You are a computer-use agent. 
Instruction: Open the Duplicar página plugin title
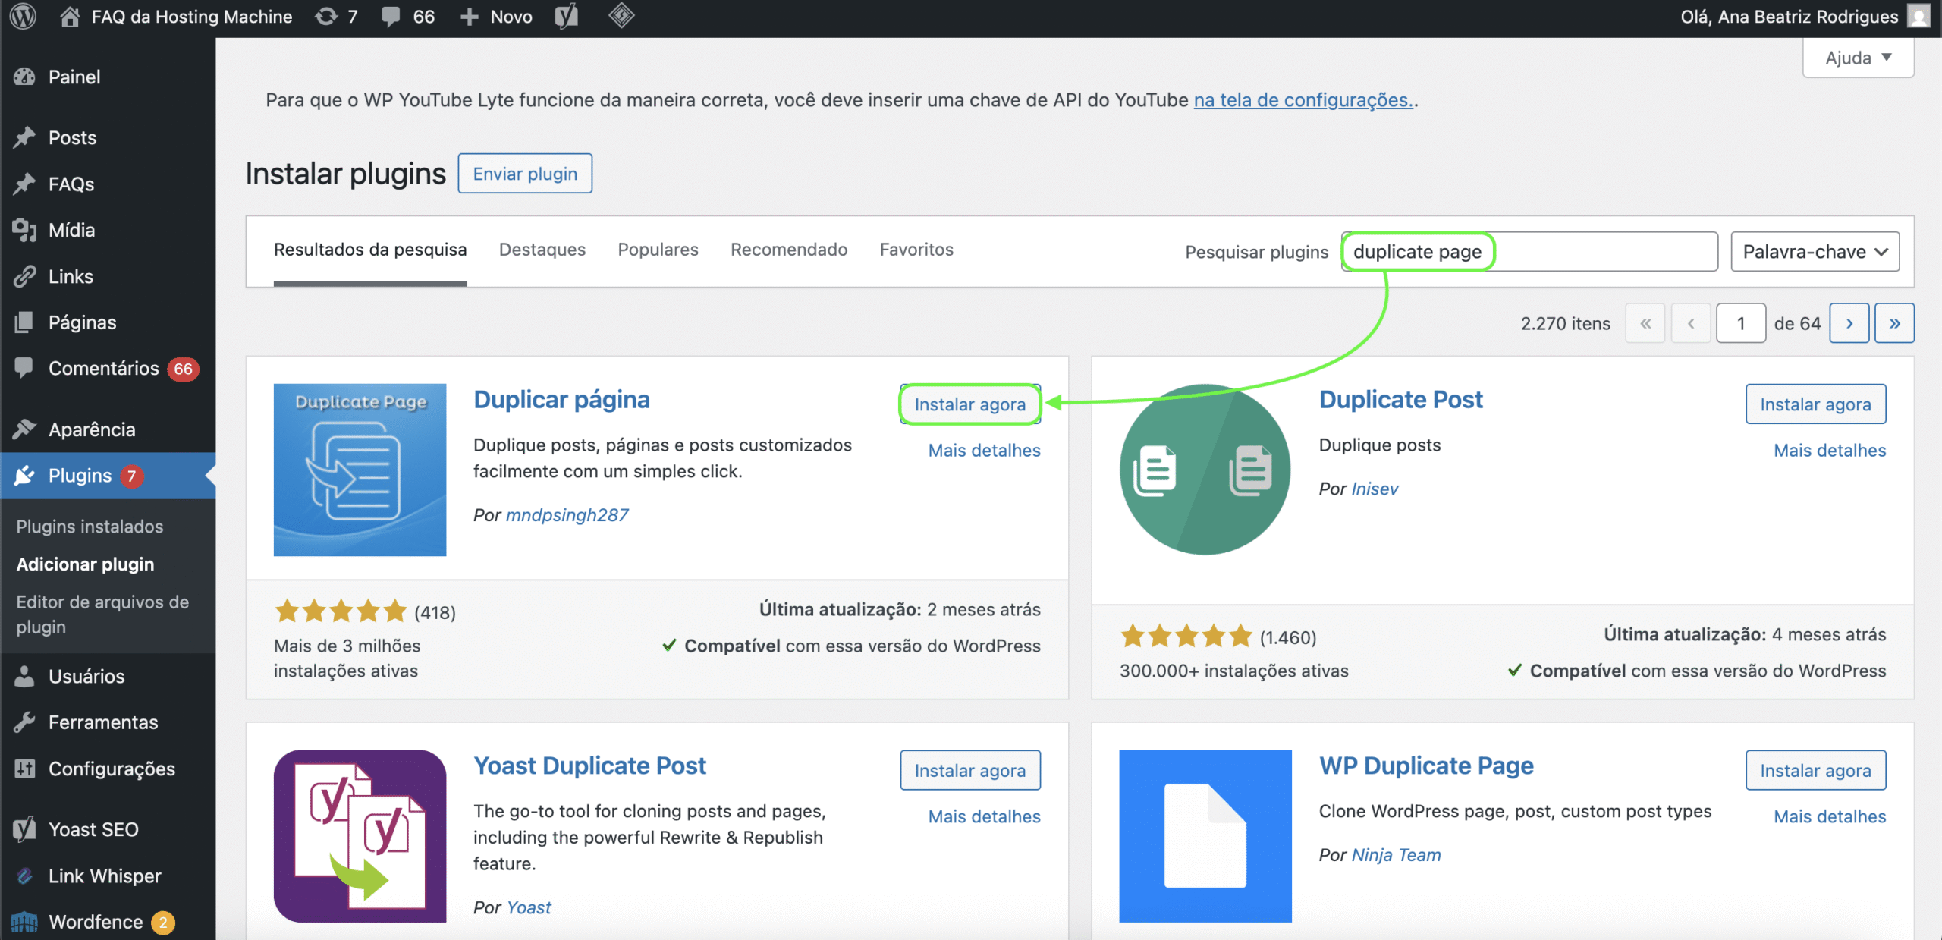(561, 400)
